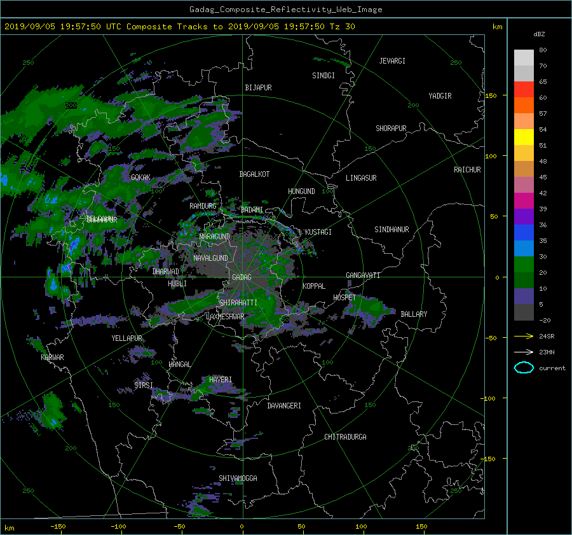
Task: Click the SHIVAMOGGA label
Action: pos(238,478)
